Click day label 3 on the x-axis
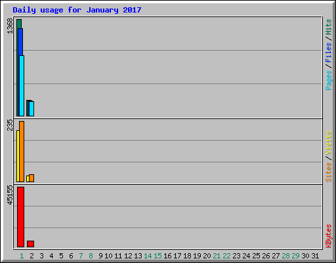The height and width of the screenshot is (263, 336). coord(41,256)
